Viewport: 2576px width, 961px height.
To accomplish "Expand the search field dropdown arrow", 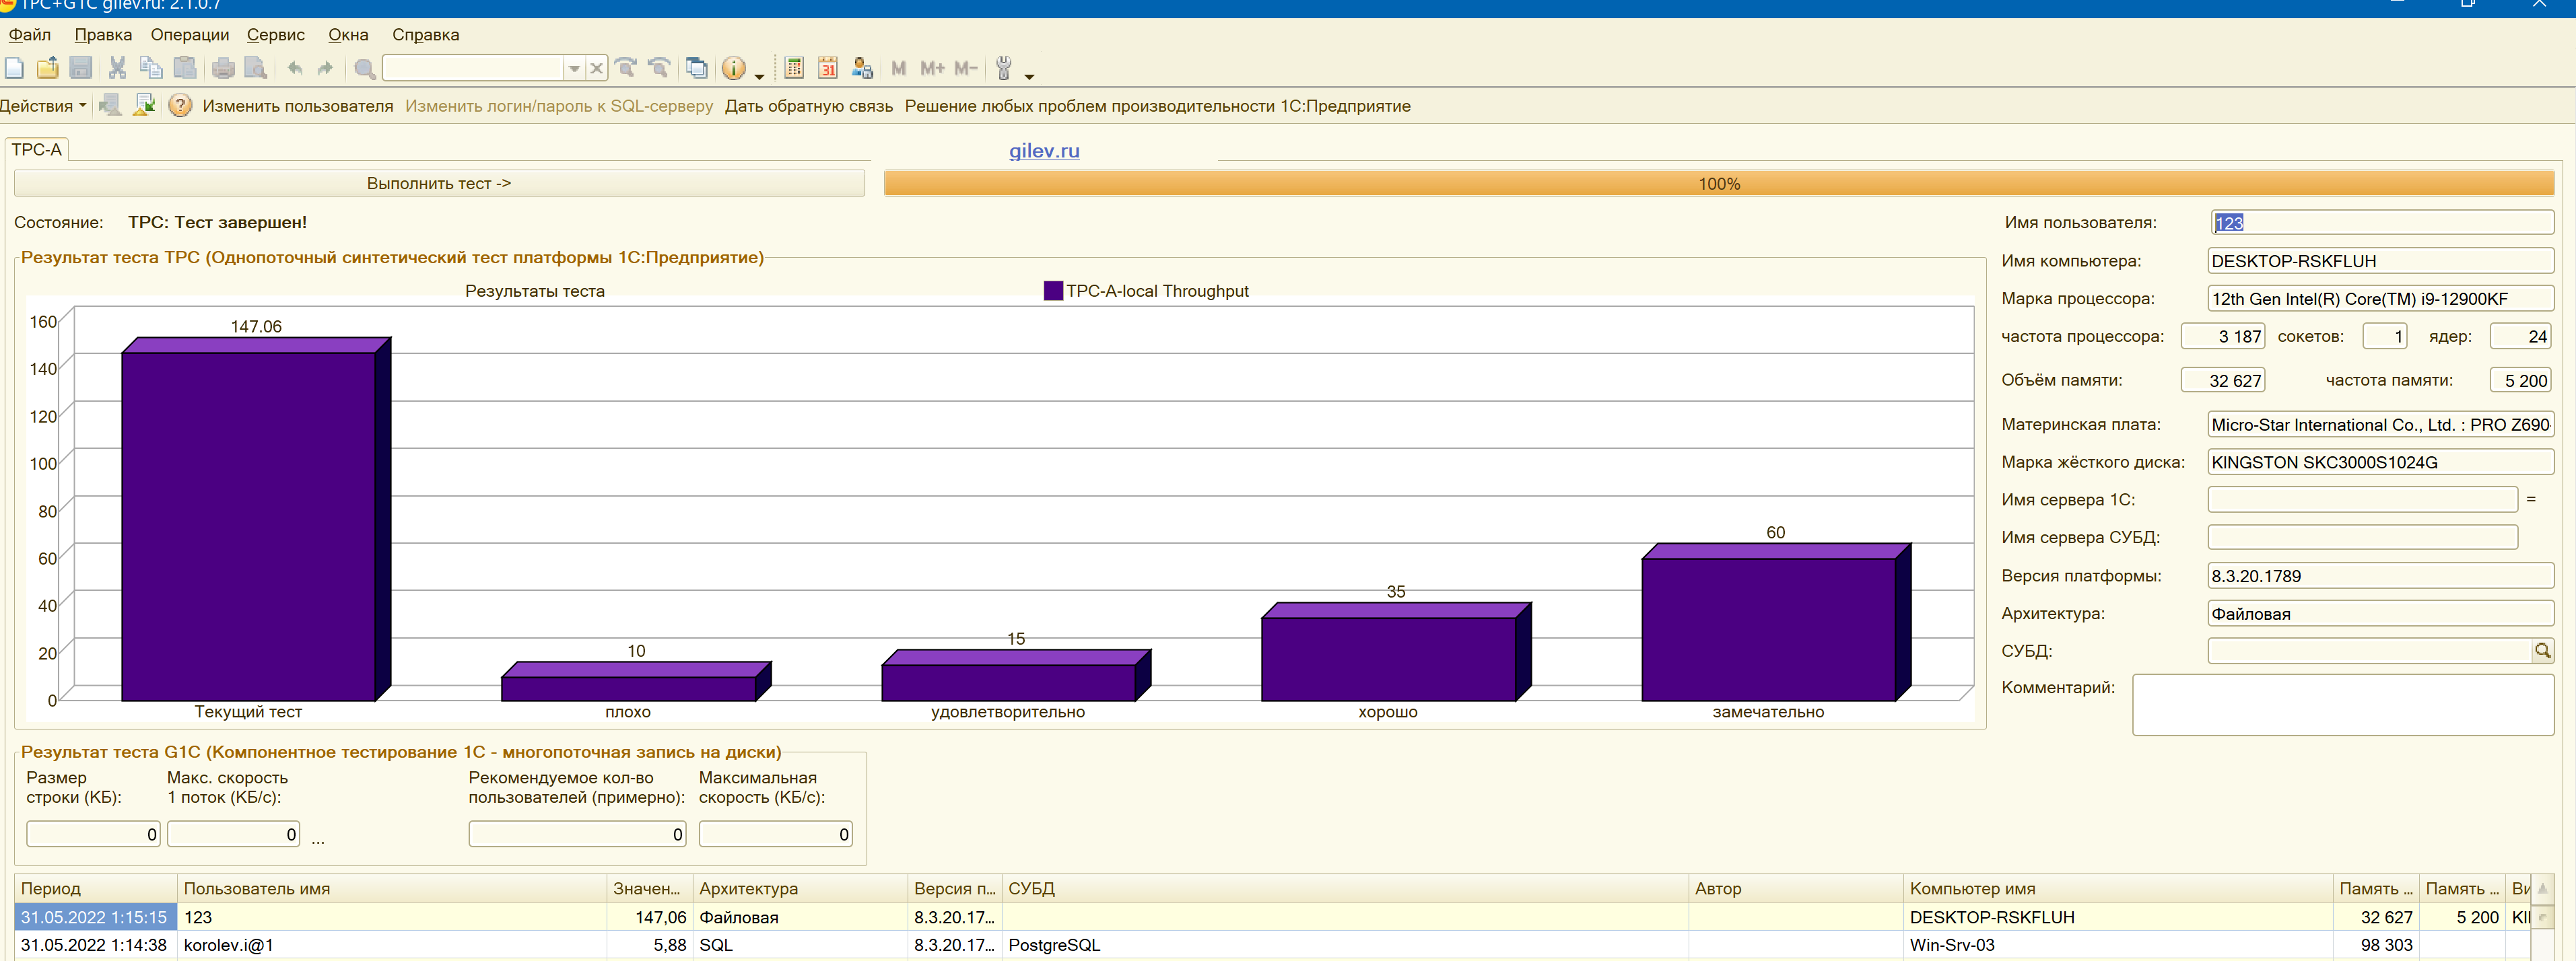I will (x=574, y=68).
